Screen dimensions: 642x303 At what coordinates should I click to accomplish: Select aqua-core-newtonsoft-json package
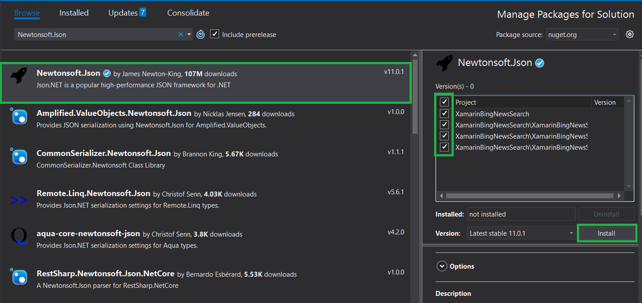(x=205, y=243)
